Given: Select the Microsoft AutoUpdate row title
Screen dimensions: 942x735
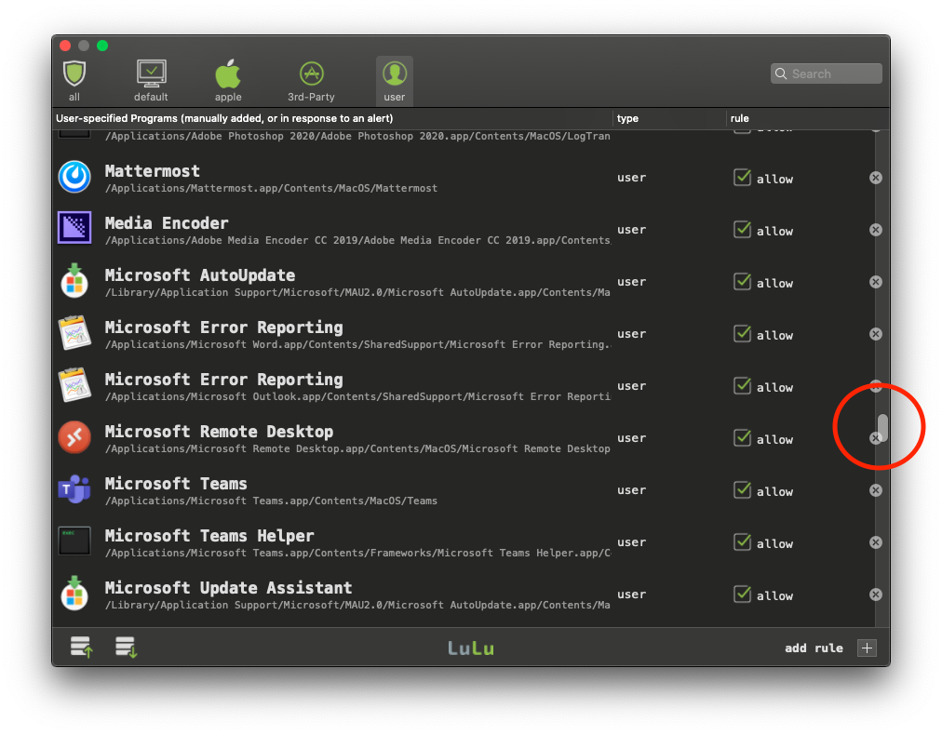Looking at the screenshot, I should tap(200, 275).
